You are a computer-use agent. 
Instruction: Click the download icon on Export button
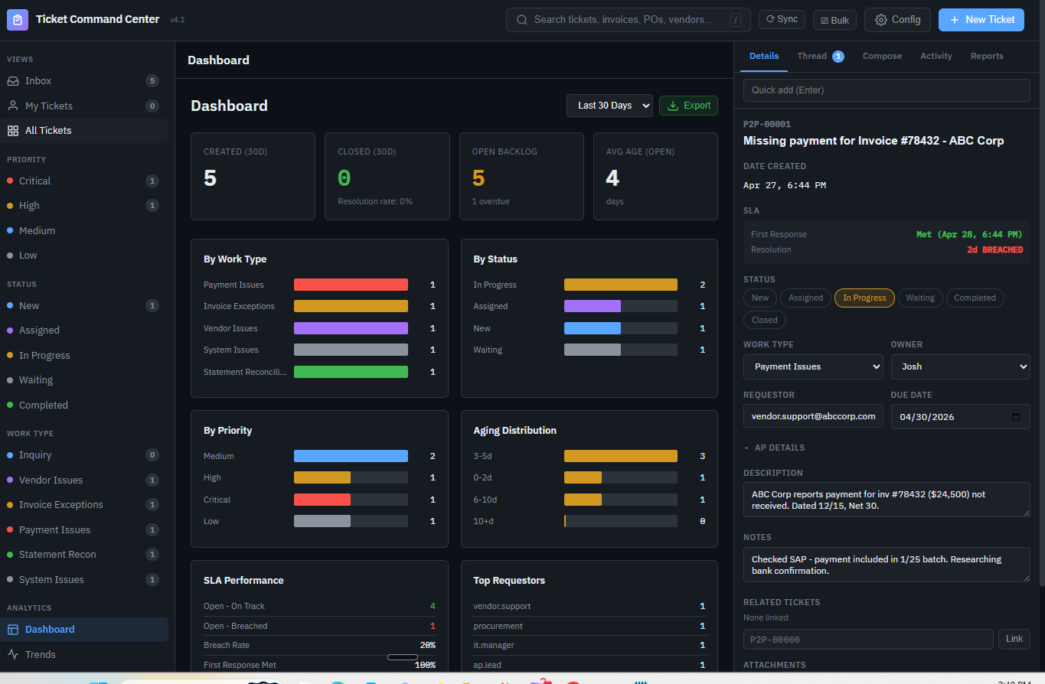(674, 106)
